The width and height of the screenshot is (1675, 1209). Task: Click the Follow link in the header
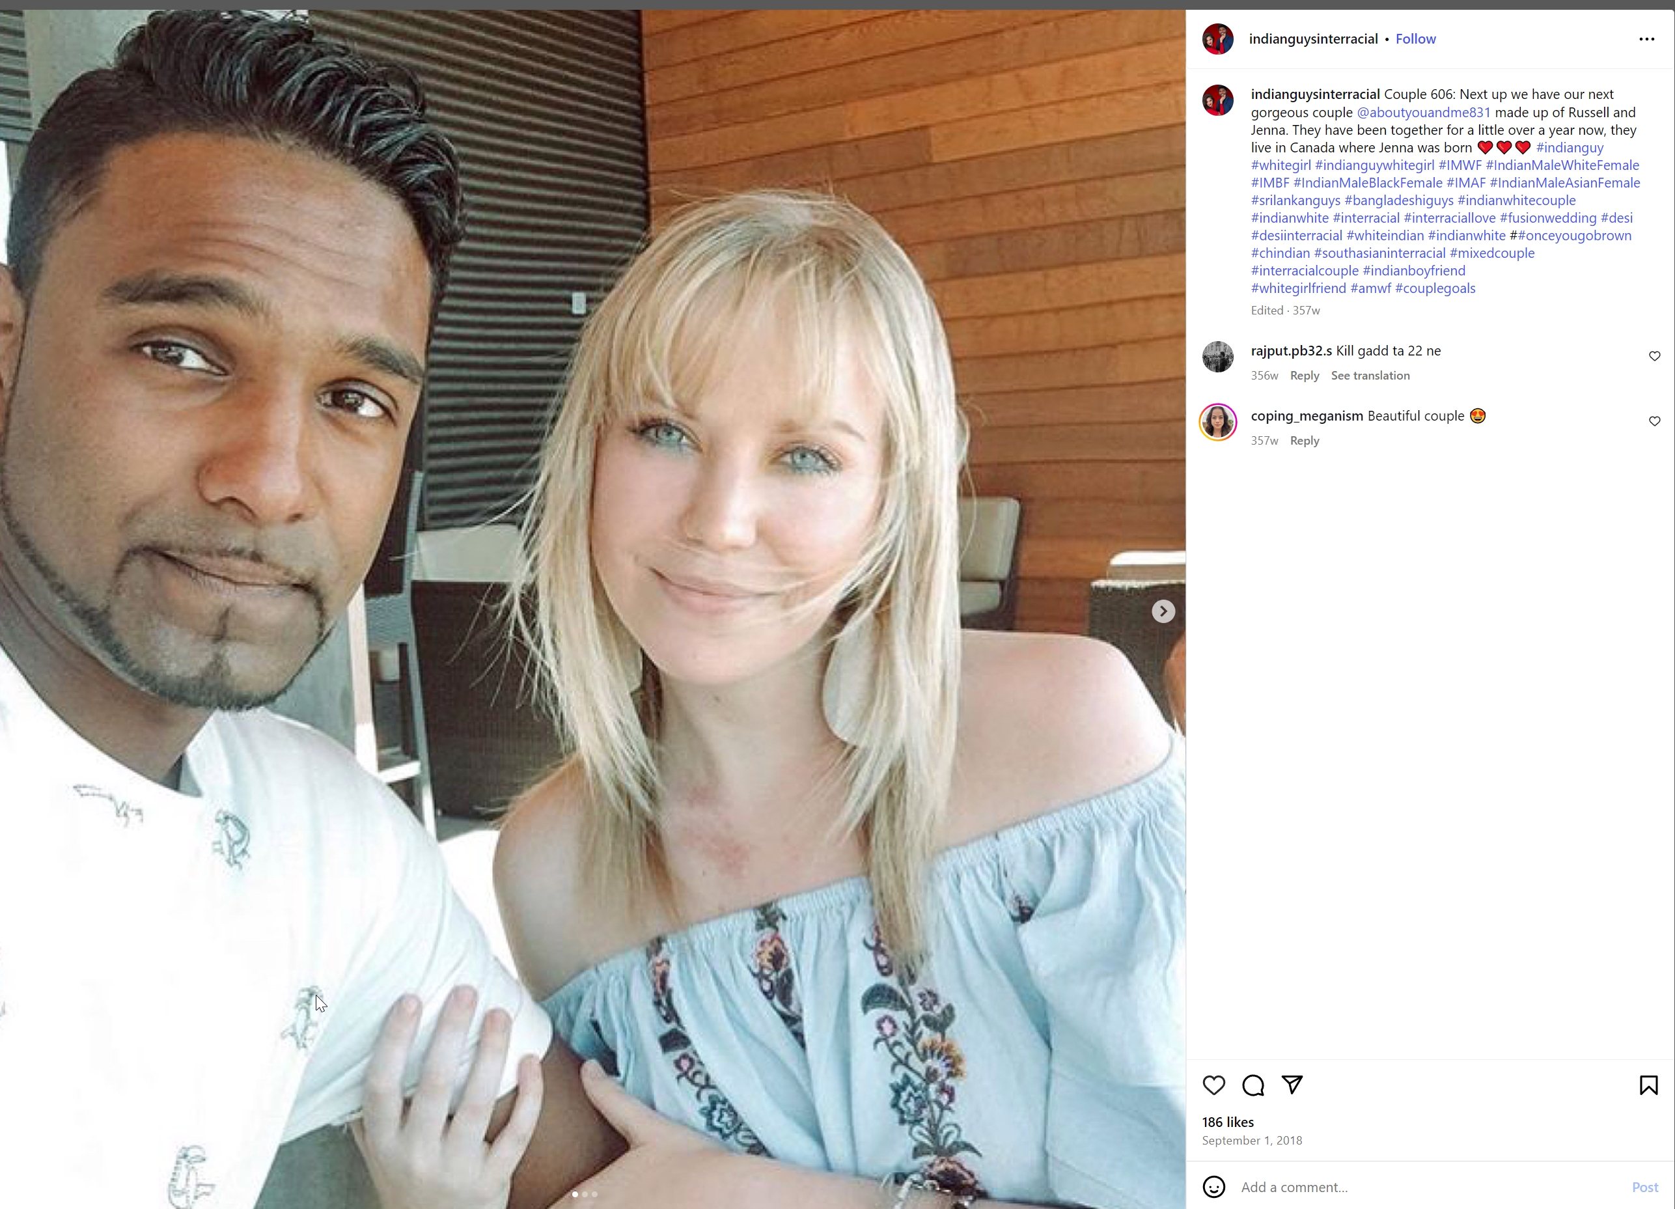click(x=1415, y=39)
